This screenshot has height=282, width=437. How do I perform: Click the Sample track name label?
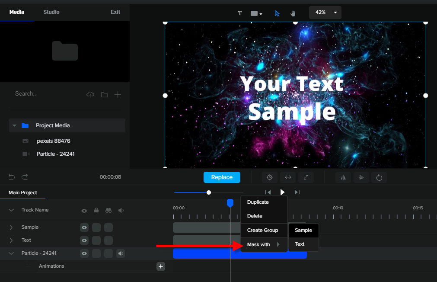[30, 228]
